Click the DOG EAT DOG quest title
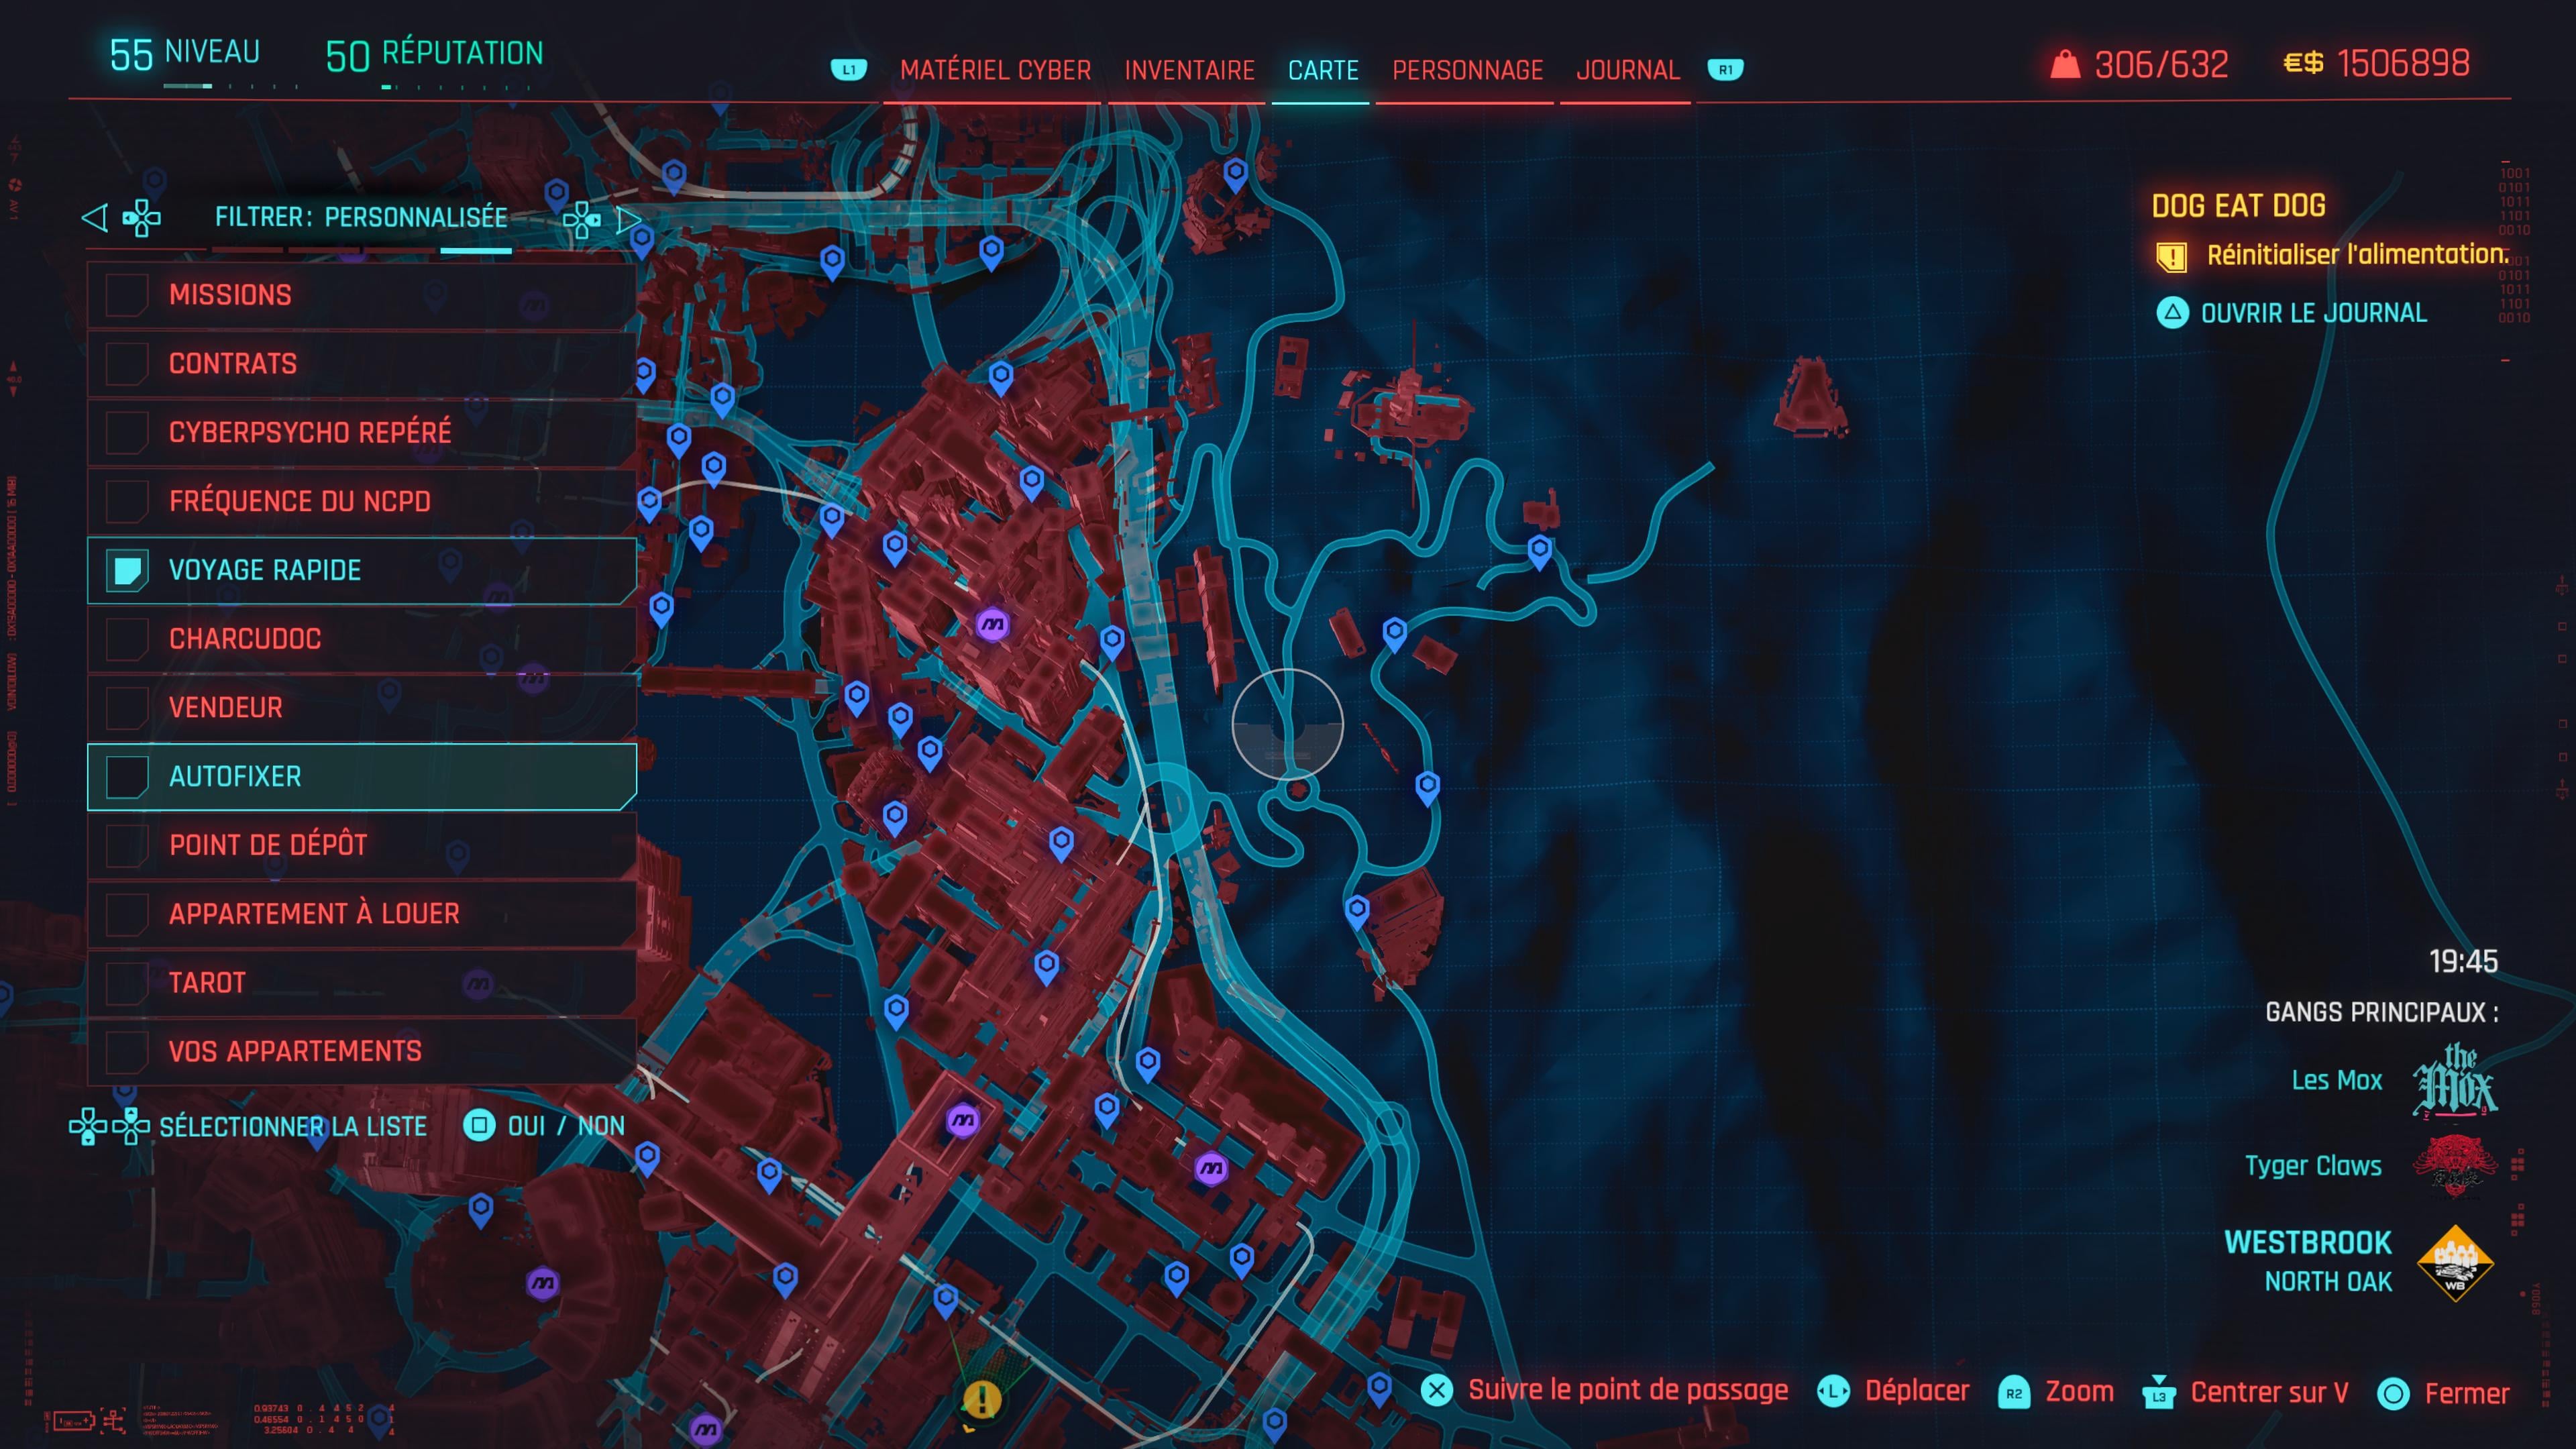This screenshot has width=2576, height=1449. (x=2238, y=206)
